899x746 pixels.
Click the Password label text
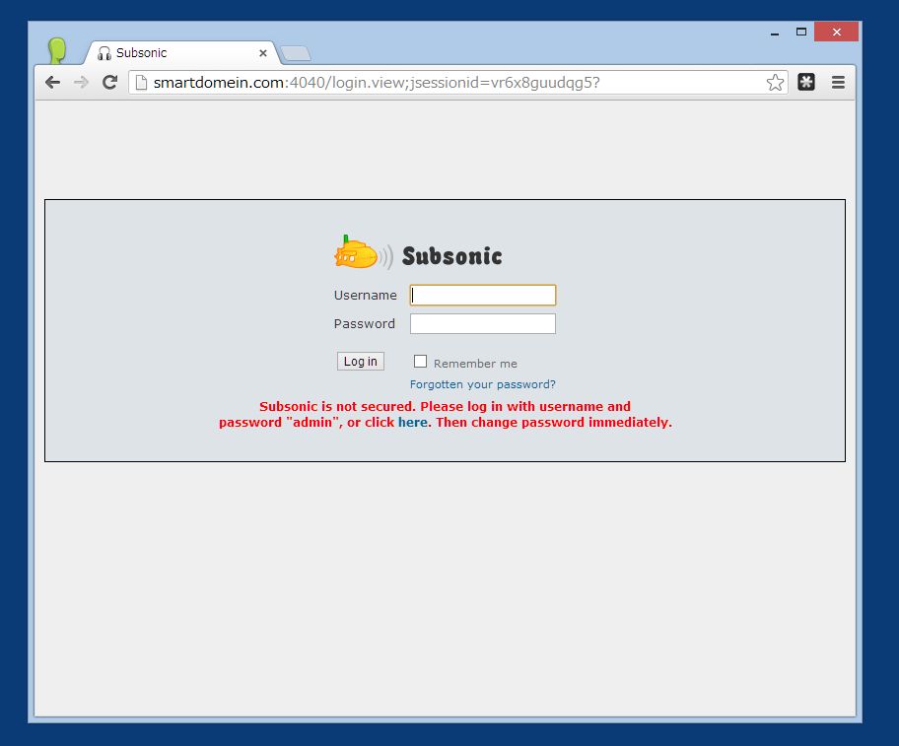(x=365, y=323)
